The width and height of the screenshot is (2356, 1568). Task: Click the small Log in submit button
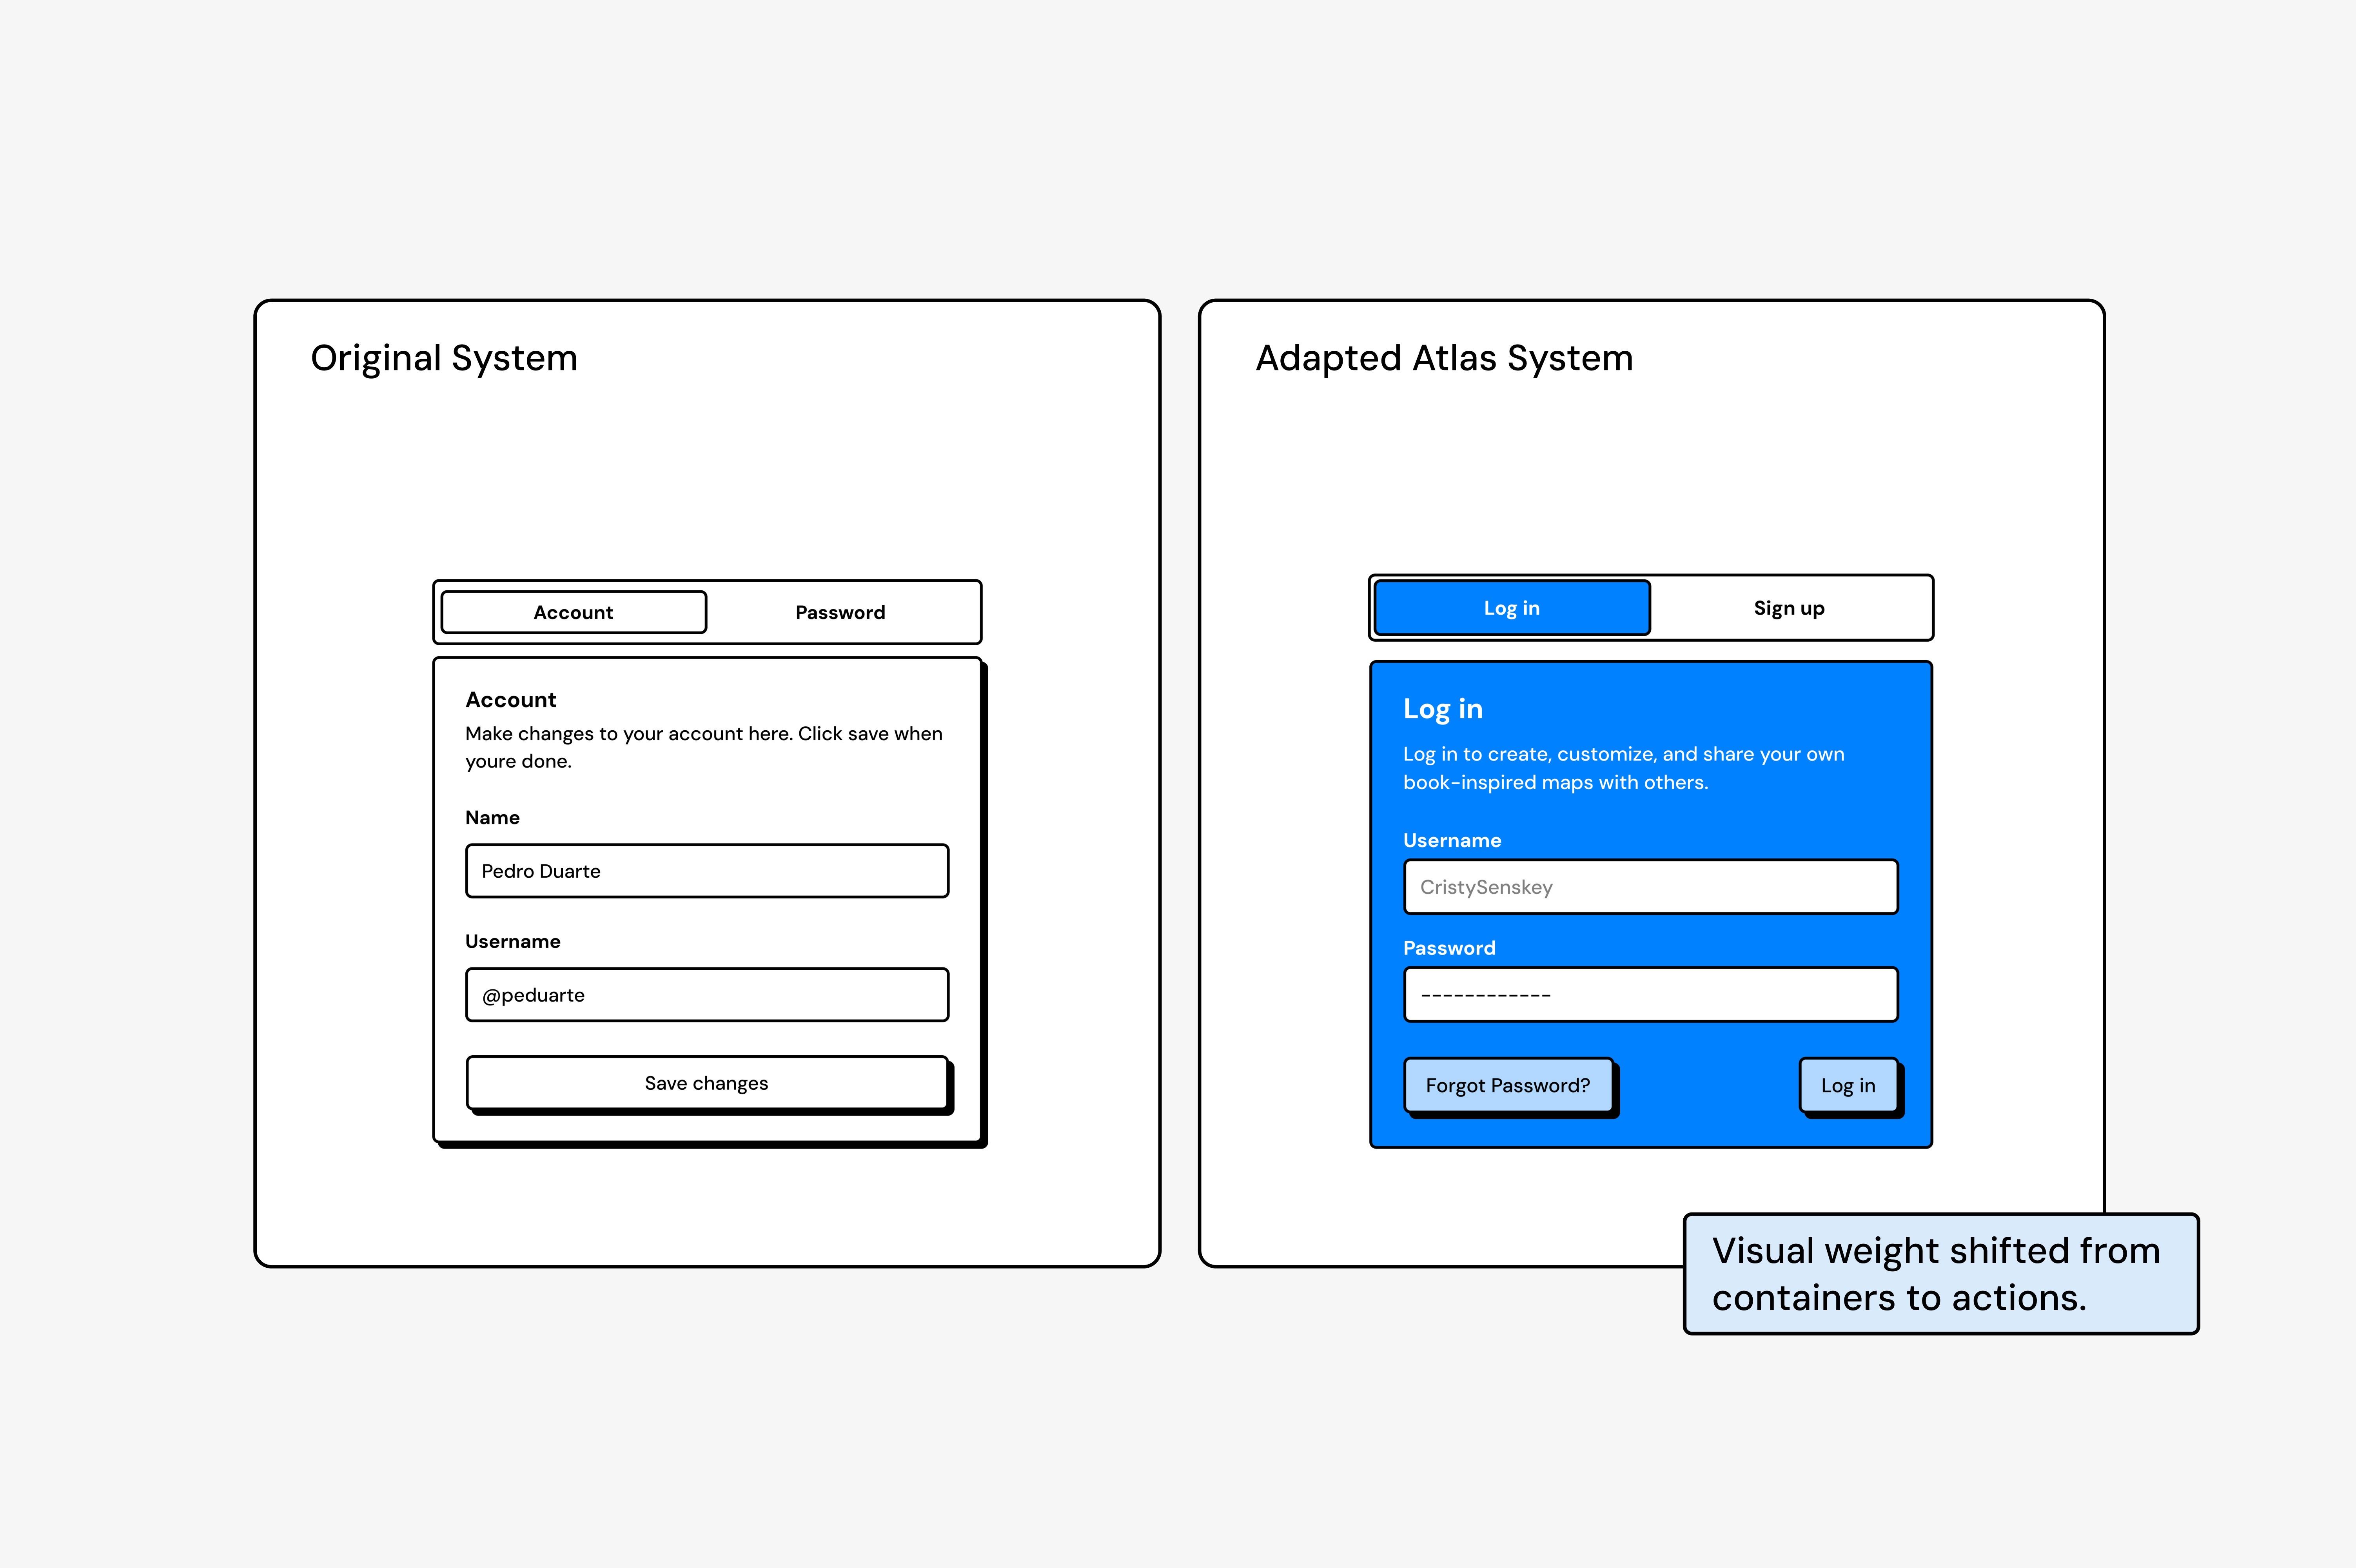click(x=1847, y=1085)
